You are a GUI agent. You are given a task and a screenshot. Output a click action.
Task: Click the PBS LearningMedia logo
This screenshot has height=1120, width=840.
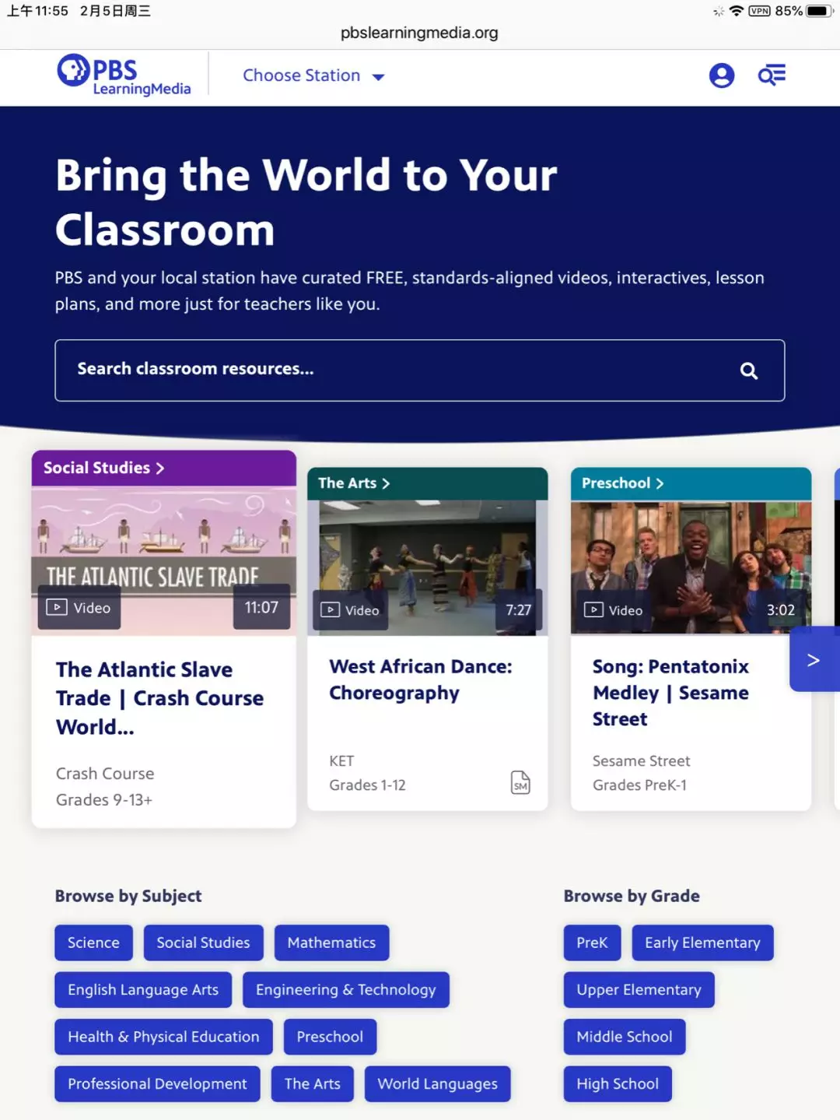pyautogui.click(x=124, y=75)
